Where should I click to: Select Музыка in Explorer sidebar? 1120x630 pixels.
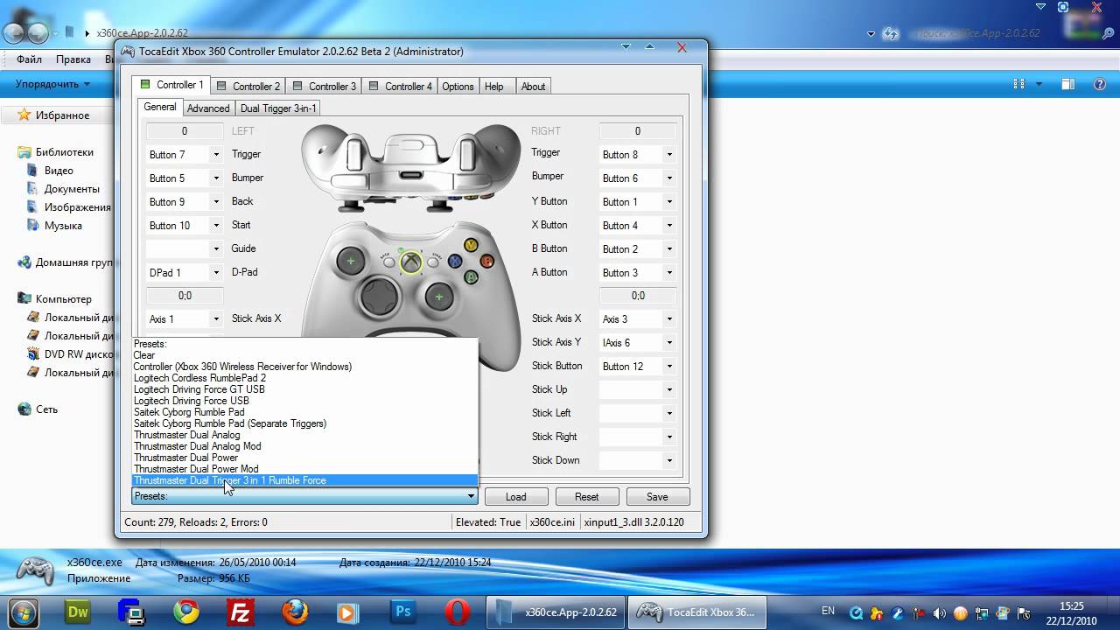click(x=63, y=226)
